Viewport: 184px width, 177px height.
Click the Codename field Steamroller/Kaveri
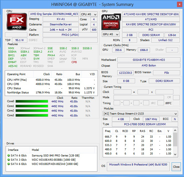point(61,24)
